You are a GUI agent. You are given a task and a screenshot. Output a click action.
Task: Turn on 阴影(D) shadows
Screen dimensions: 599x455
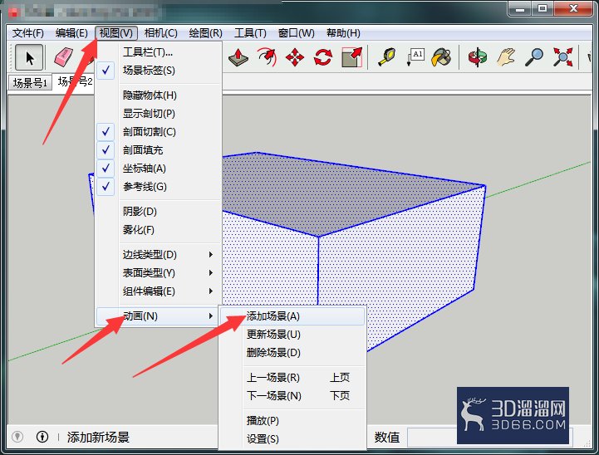click(x=159, y=212)
